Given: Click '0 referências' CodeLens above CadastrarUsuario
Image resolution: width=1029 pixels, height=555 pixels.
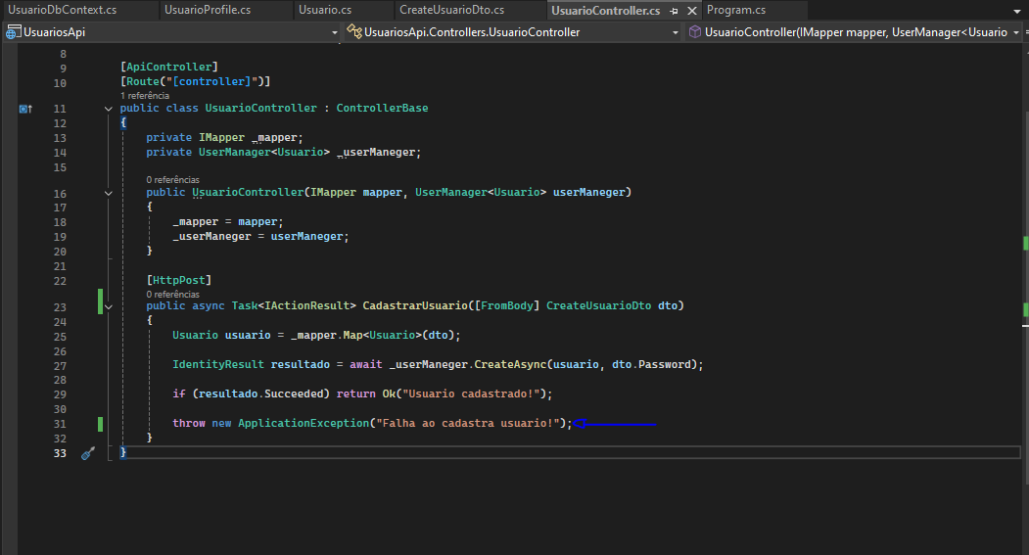Looking at the screenshot, I should tap(172, 294).
